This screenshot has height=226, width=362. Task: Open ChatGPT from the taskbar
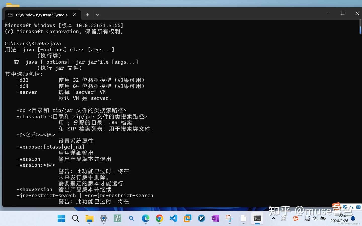click(x=117, y=218)
